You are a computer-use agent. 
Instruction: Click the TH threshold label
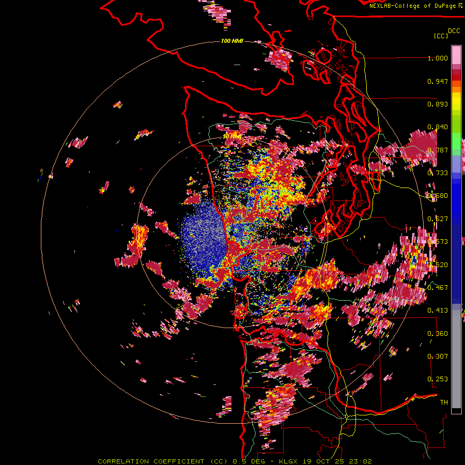tap(444, 402)
